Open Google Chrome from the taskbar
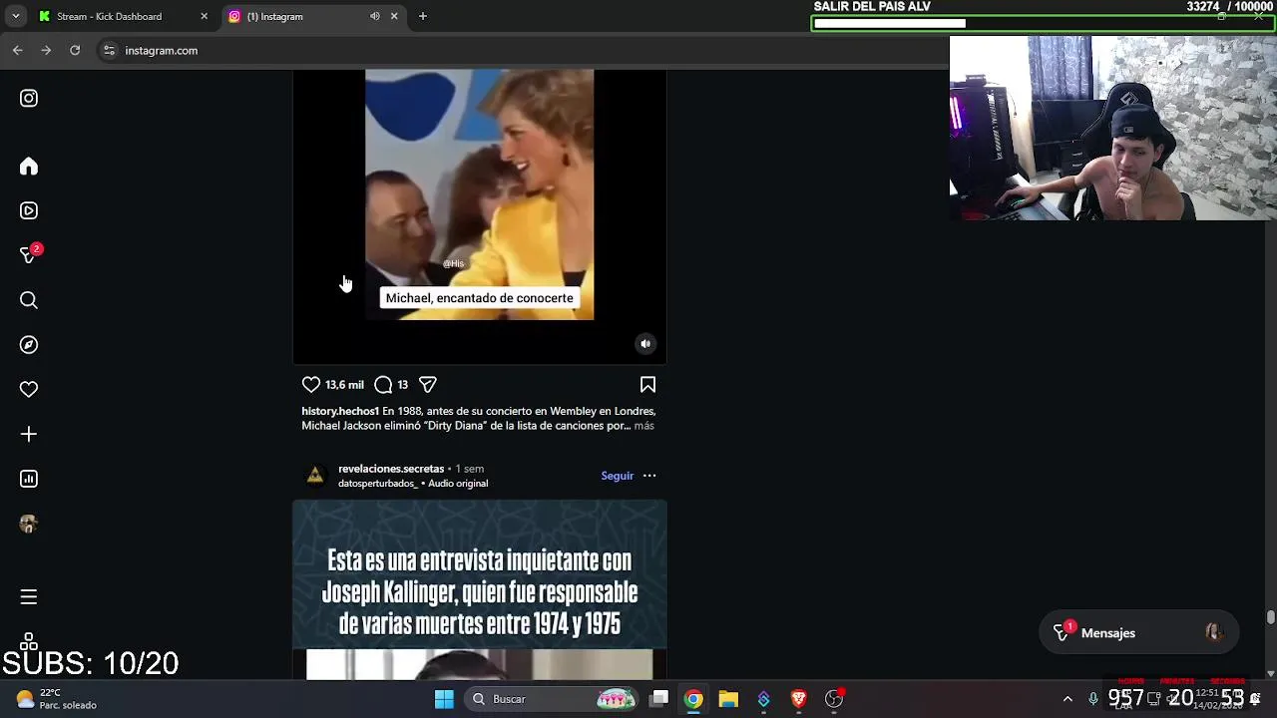The height and width of the screenshot is (718, 1277). (693, 699)
